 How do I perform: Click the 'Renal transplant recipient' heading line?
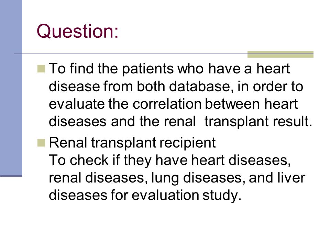tap(132, 143)
